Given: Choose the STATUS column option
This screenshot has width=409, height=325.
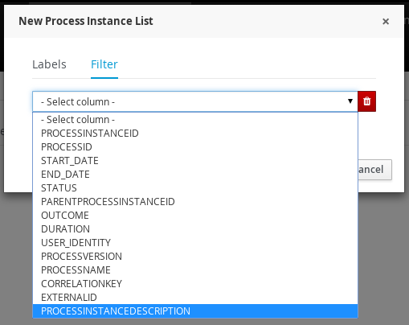Looking at the screenshot, I should pos(195,188).
